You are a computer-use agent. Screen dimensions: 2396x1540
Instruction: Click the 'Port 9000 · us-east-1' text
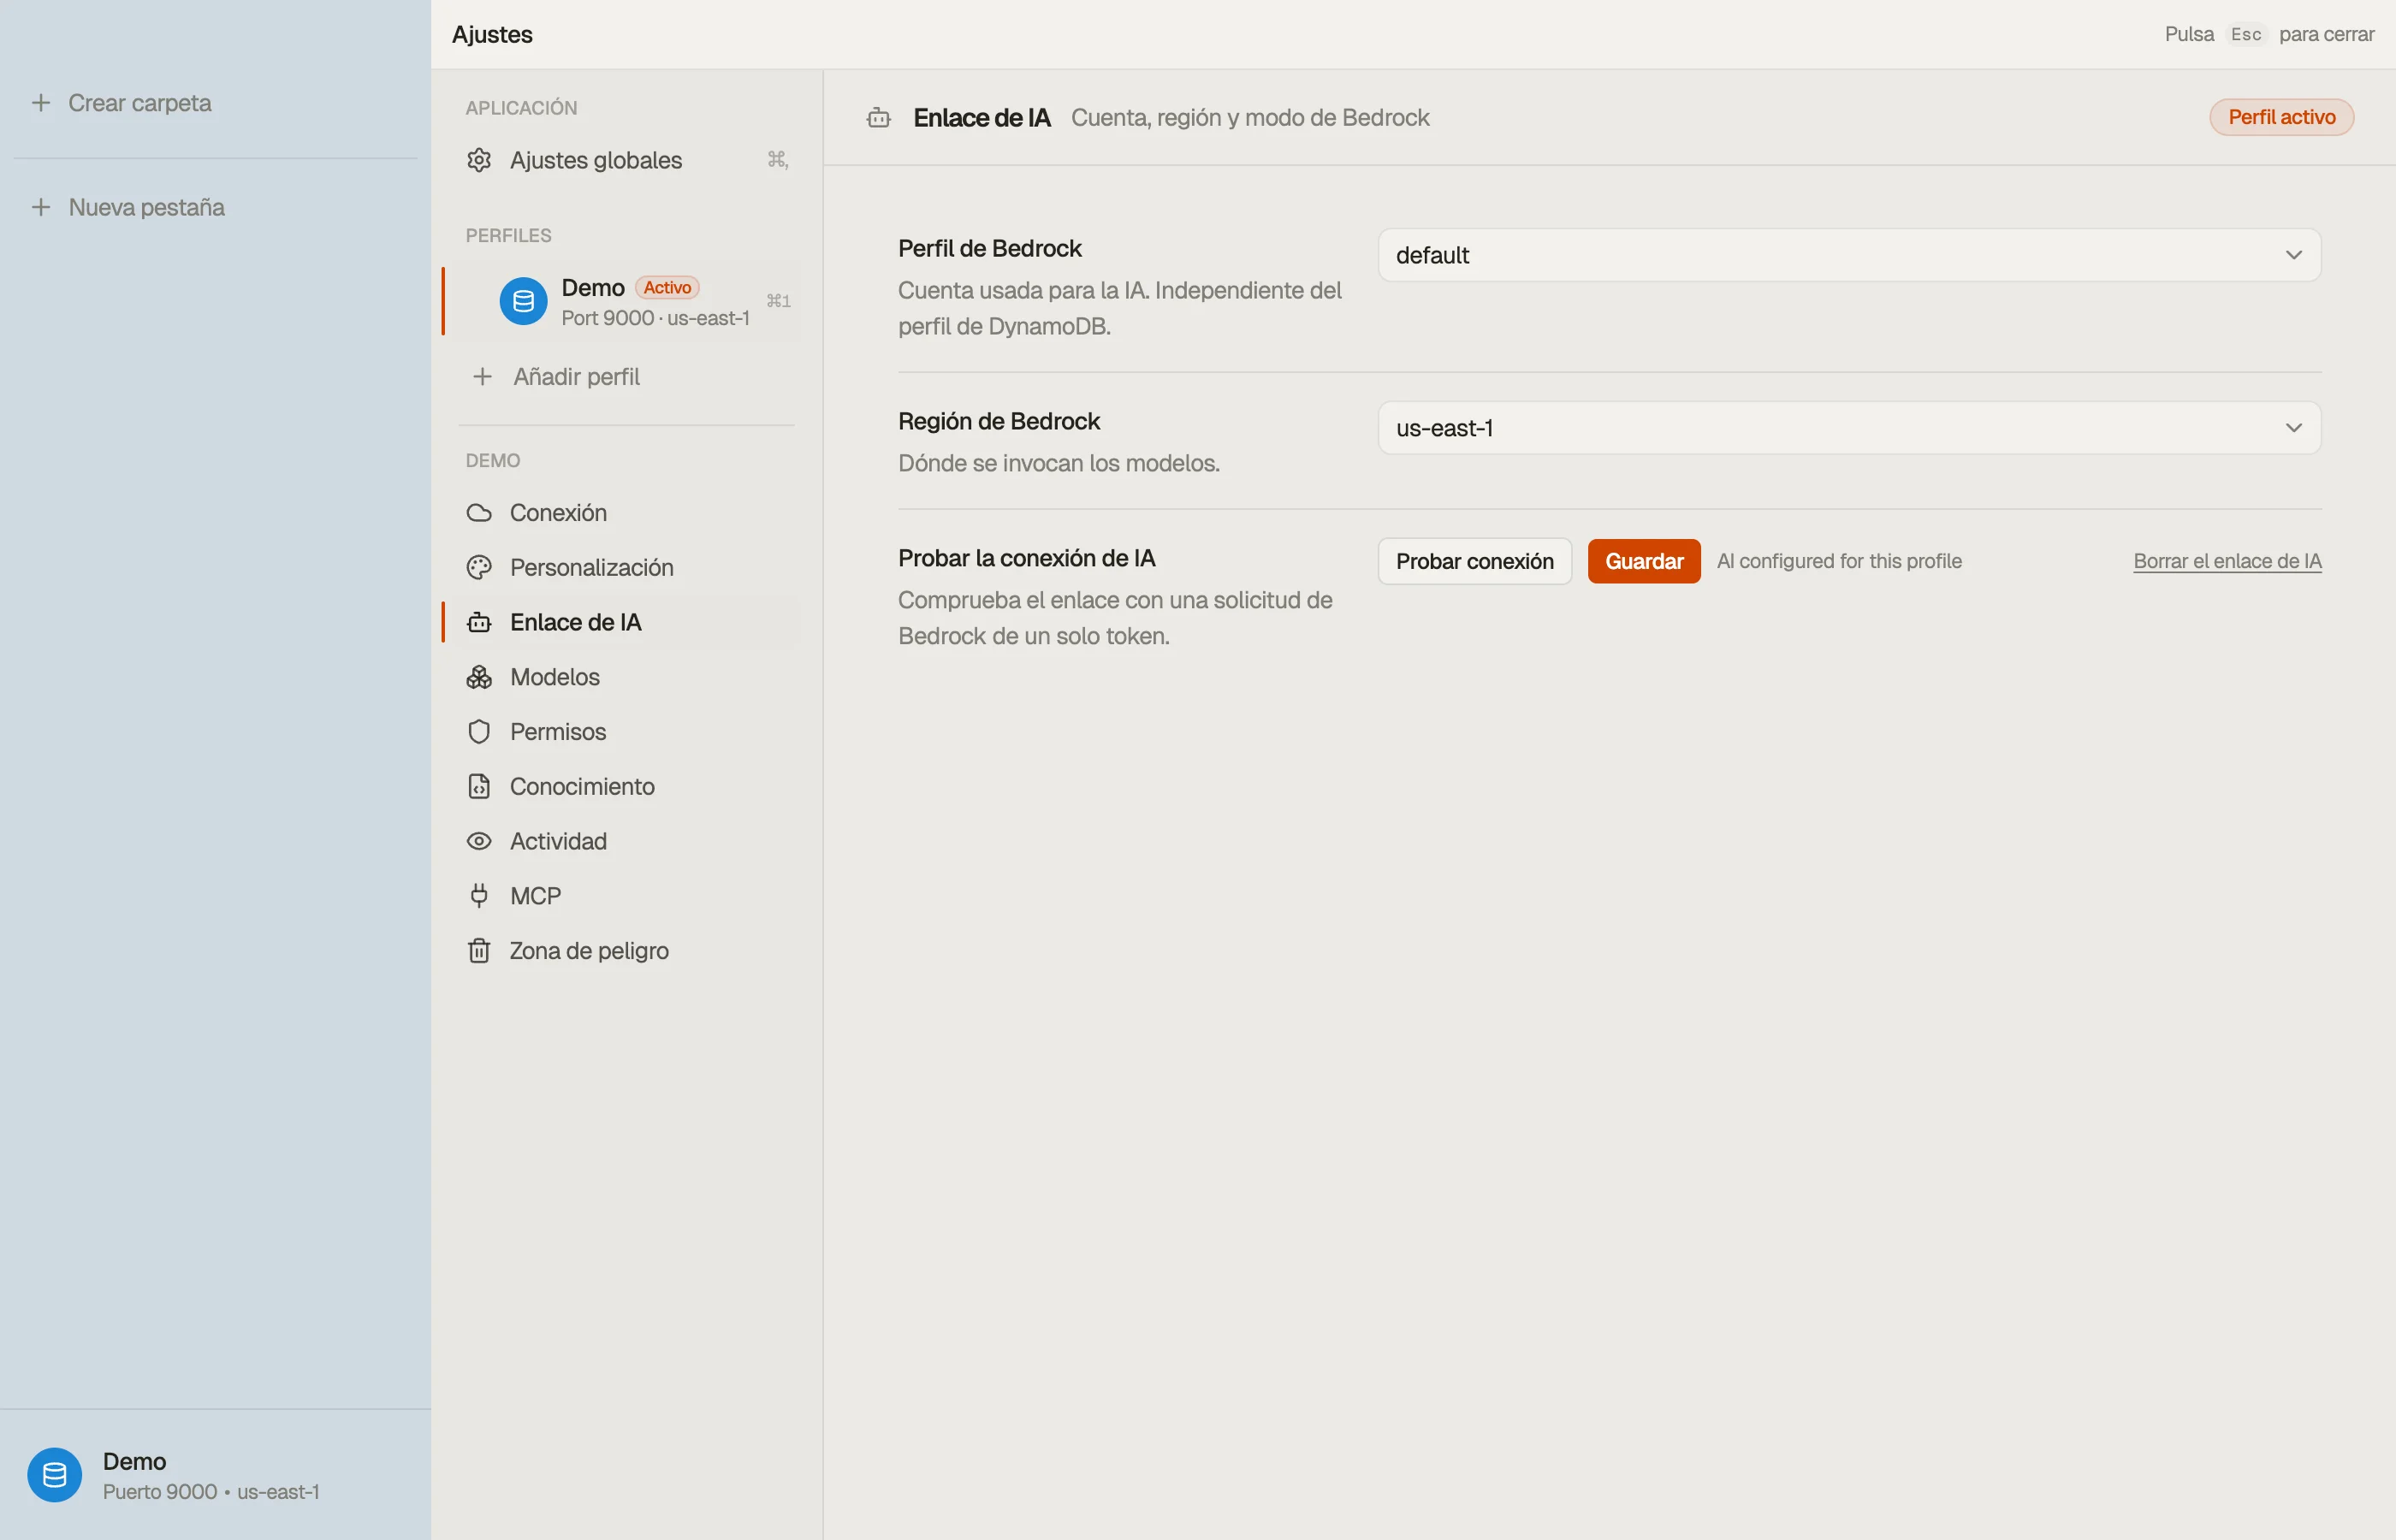(655, 318)
